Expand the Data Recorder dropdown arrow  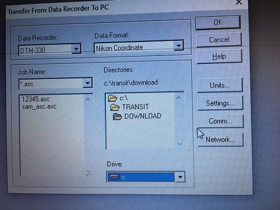[x=76, y=49]
